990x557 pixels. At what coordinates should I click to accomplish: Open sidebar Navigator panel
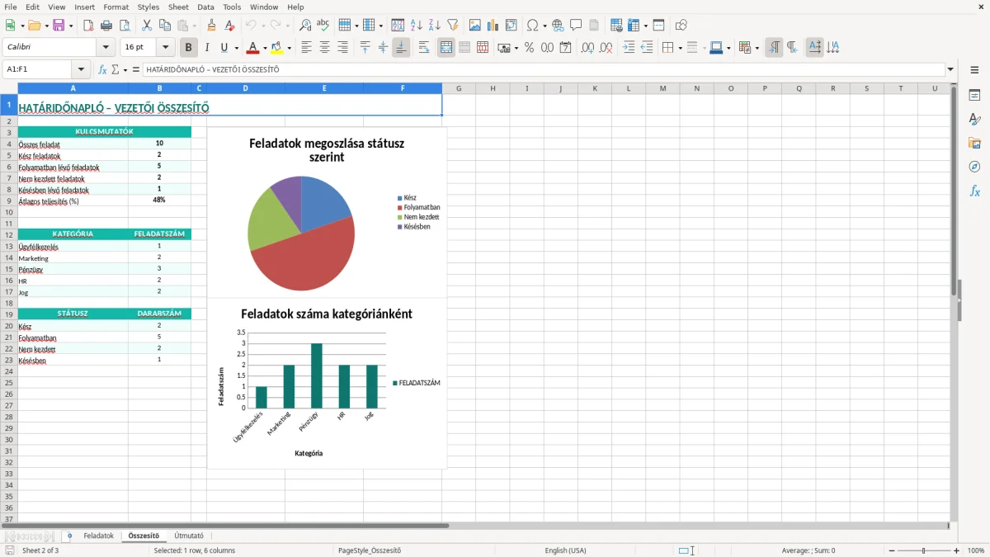pos(974,167)
